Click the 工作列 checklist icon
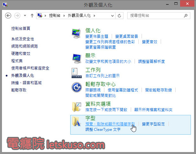Image resolution: width=196 pixels, height=154 pixels. coord(76,73)
